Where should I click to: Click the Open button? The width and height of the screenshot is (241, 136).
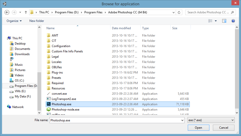coord(198,128)
